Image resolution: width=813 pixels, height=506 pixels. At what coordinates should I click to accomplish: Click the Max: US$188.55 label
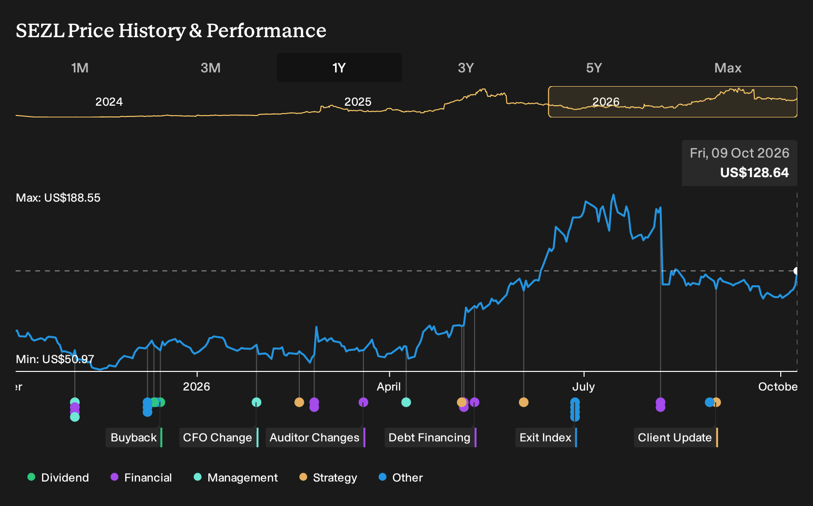[58, 198]
